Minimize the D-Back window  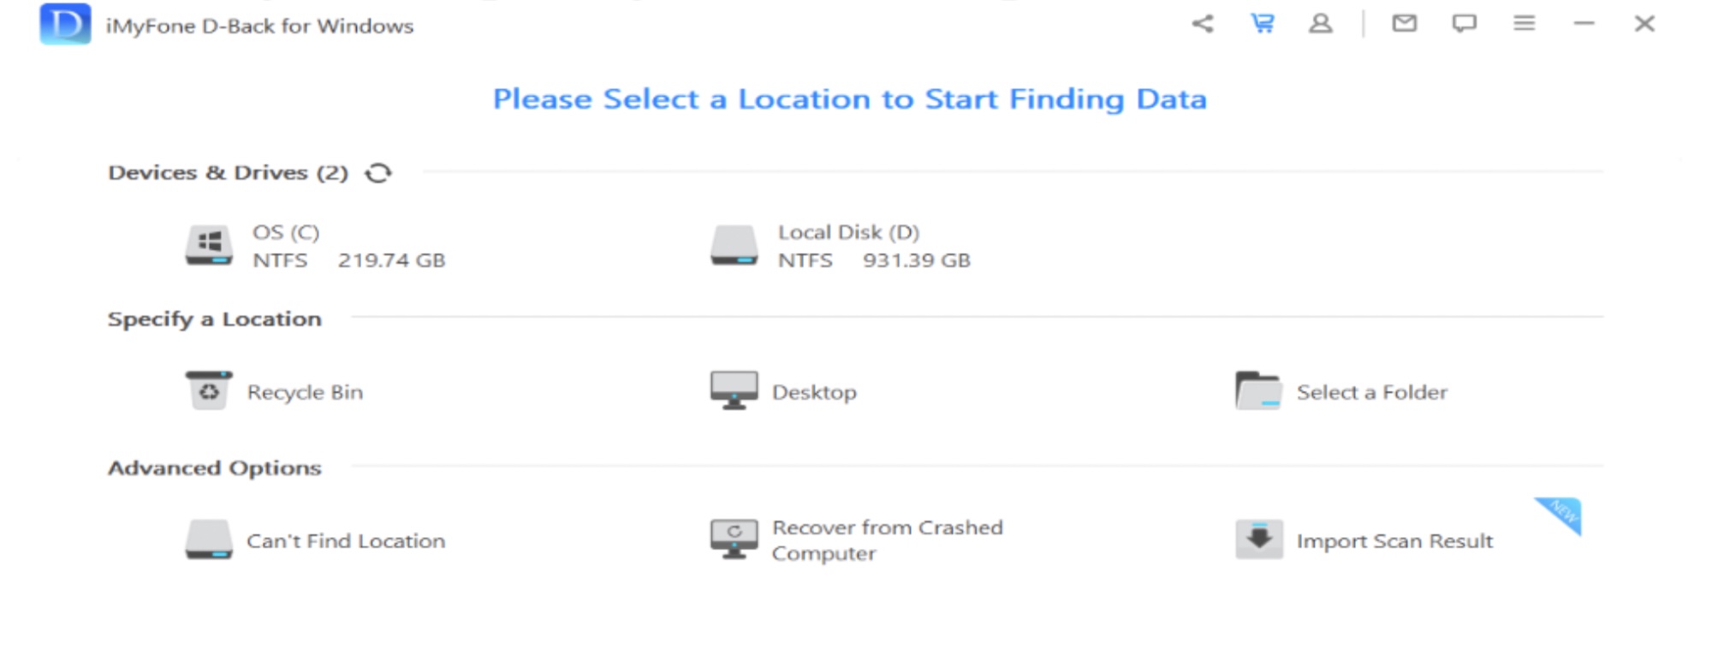1584,24
